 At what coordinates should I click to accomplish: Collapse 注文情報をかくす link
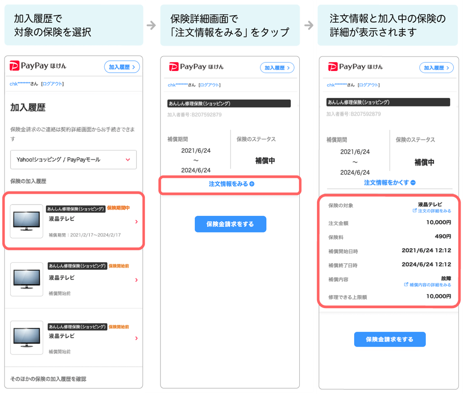(x=390, y=182)
